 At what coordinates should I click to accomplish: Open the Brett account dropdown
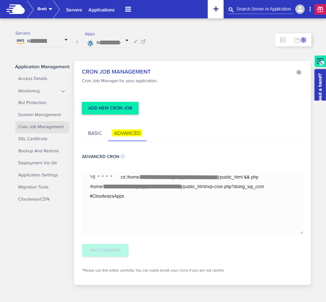coord(45,9)
